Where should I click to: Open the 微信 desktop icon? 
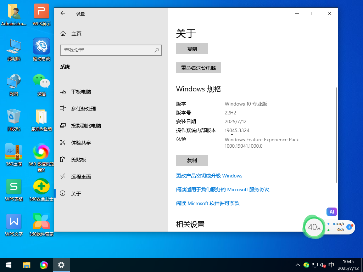coord(41,85)
